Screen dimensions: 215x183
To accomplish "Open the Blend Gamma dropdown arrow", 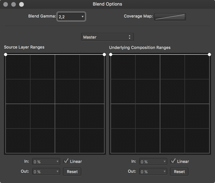I will 82,17.
